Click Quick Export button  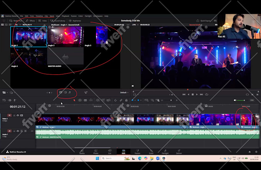click(203, 21)
